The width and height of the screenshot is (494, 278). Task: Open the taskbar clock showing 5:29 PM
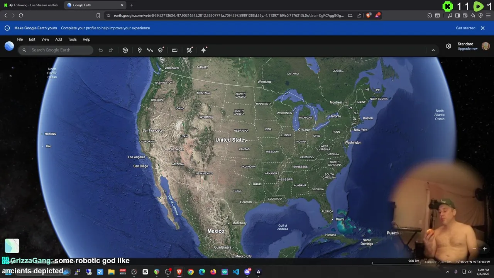(x=483, y=272)
